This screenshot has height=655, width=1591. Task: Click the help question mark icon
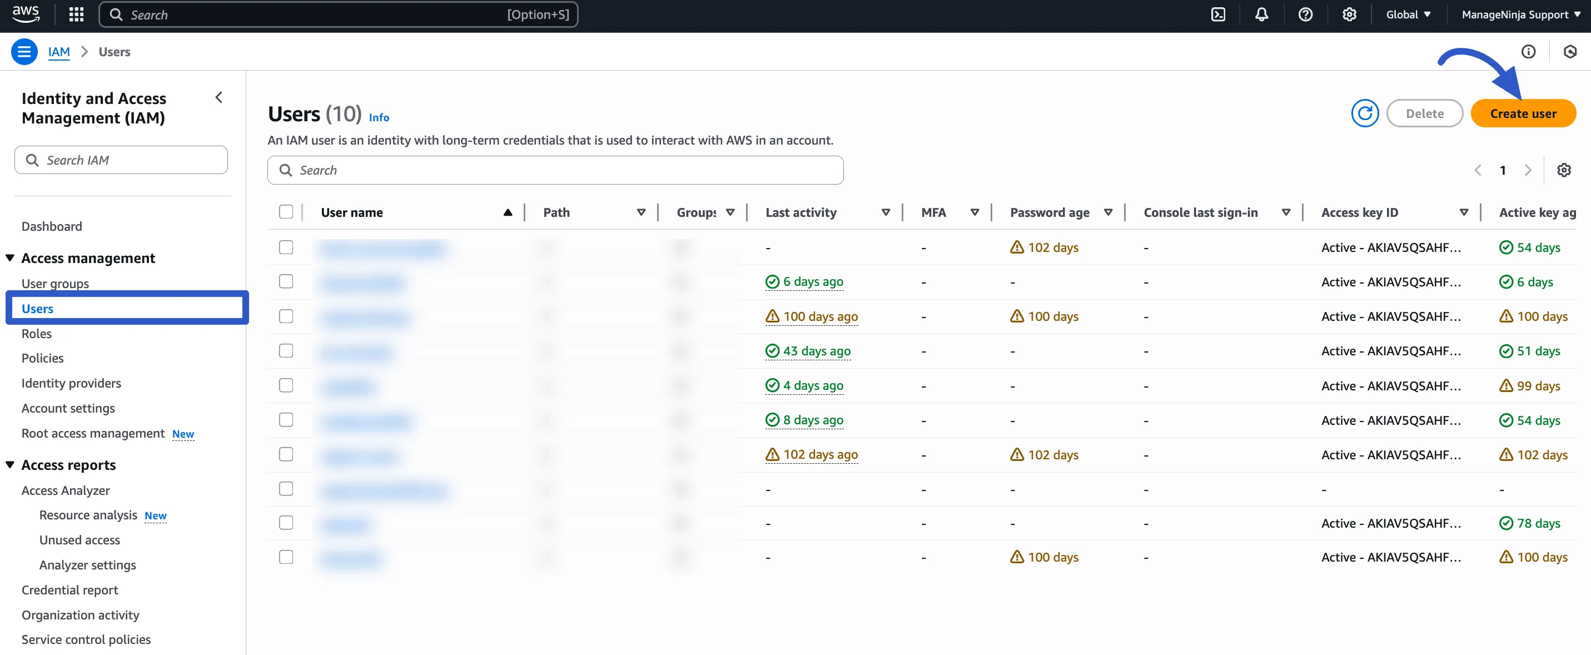(x=1305, y=14)
